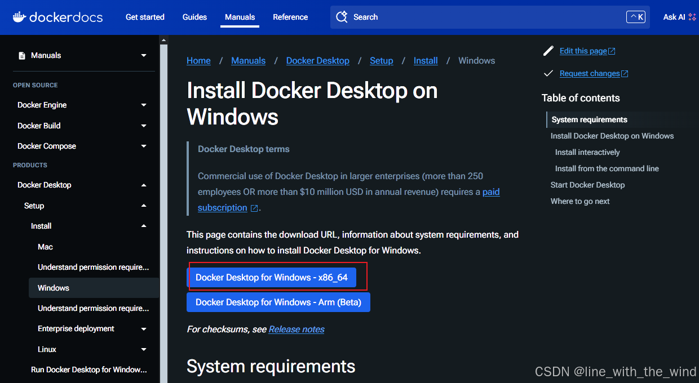Open the Reference menu

[290, 17]
